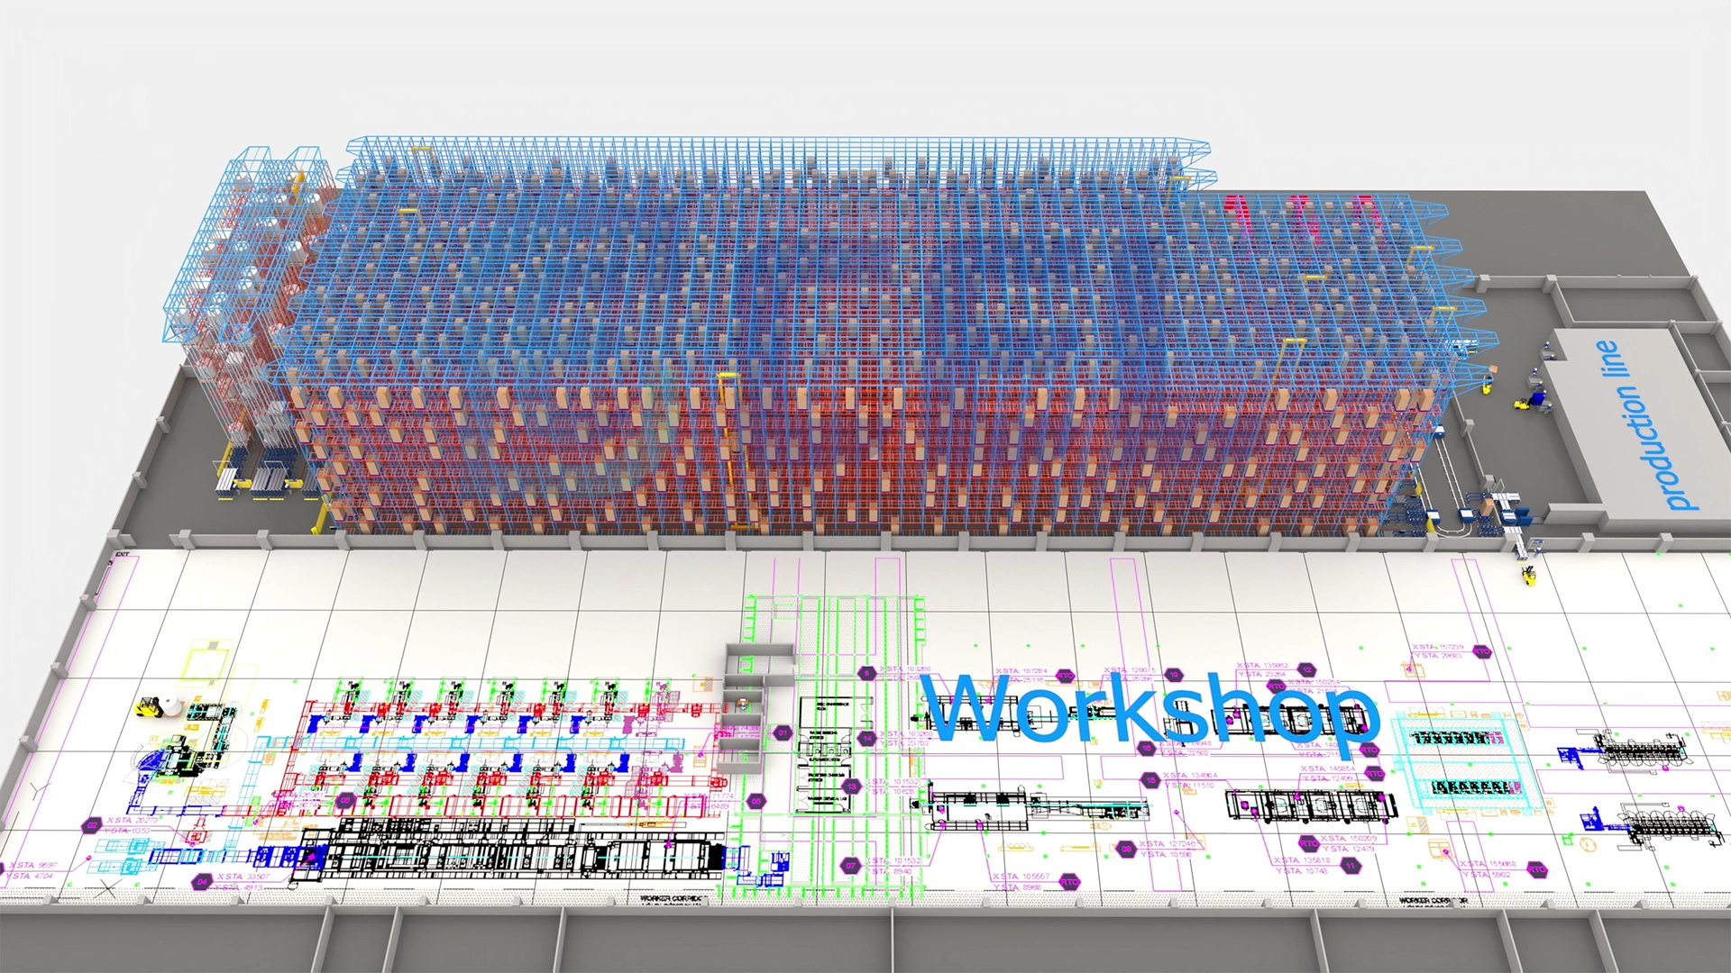The height and width of the screenshot is (973, 1731).
Task: Click the XSTA 135818 coordinate label
Action: pos(1302,860)
